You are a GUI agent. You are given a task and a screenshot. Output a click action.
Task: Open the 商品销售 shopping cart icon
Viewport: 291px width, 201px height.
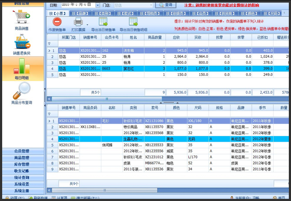click(22, 17)
